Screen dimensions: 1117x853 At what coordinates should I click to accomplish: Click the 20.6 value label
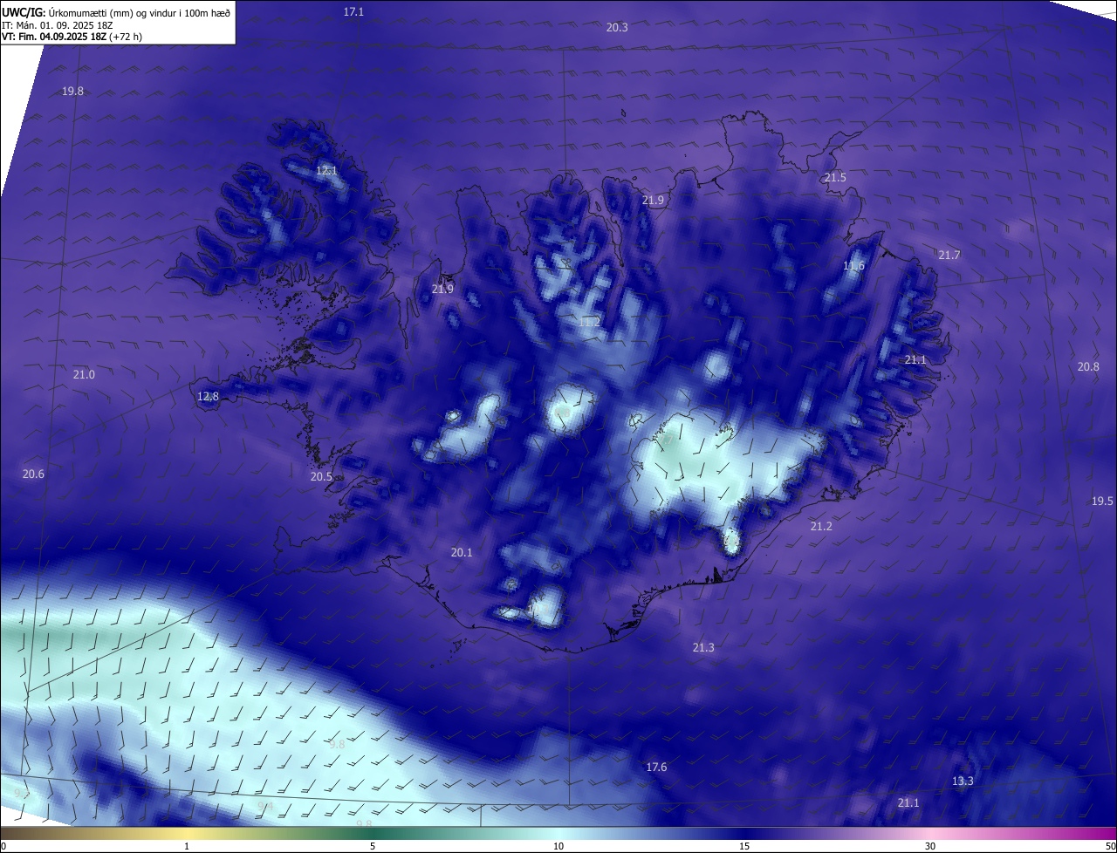pos(33,474)
